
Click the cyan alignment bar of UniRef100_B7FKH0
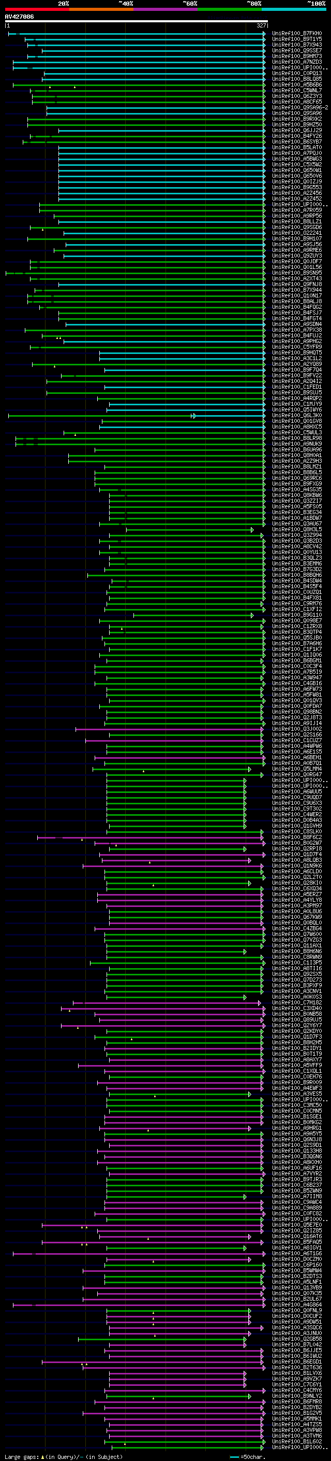pos(137,34)
